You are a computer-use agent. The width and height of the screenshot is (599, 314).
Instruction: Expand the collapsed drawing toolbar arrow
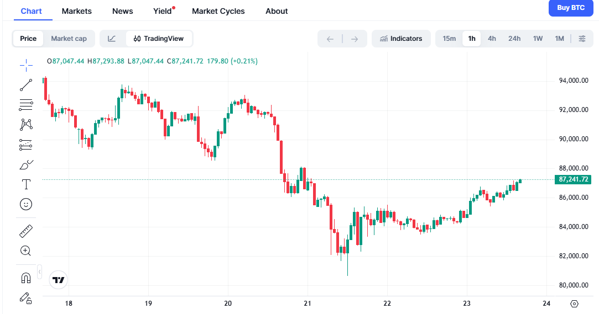coord(40,272)
